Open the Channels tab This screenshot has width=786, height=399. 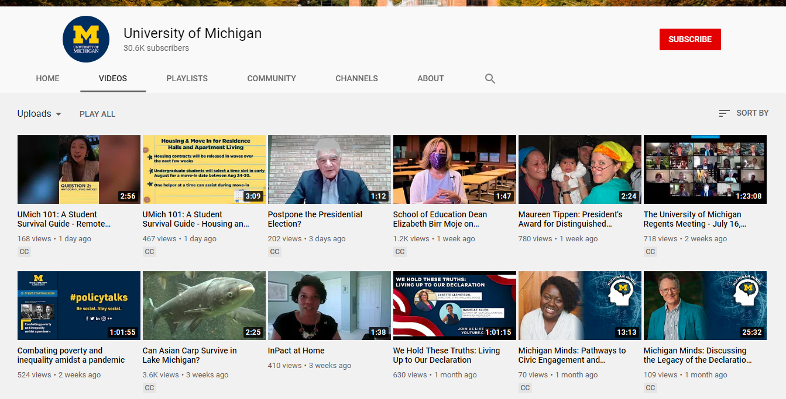coord(356,78)
